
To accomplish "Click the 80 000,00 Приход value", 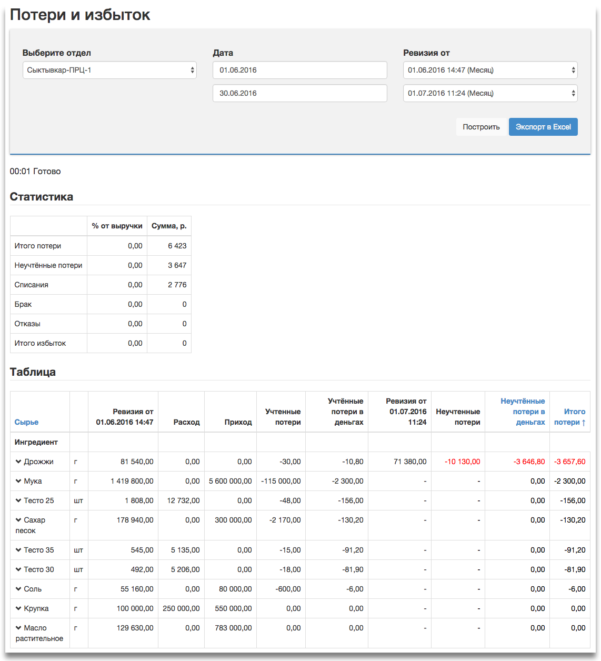I will (235, 589).
